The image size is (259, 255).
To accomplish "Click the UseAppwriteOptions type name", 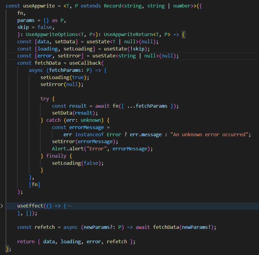I will [x=52, y=35].
